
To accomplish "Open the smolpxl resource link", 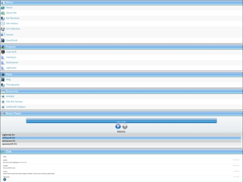I will tap(10, 96).
